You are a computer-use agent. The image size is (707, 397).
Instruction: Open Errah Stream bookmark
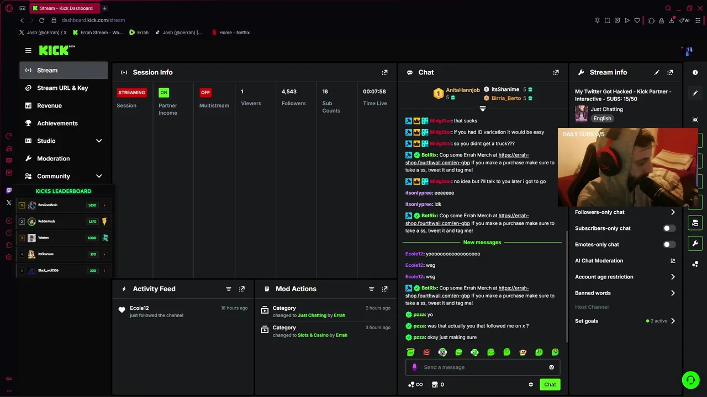pyautogui.click(x=98, y=33)
